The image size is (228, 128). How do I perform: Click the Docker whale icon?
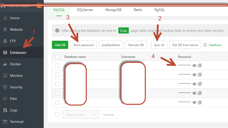[5, 64]
